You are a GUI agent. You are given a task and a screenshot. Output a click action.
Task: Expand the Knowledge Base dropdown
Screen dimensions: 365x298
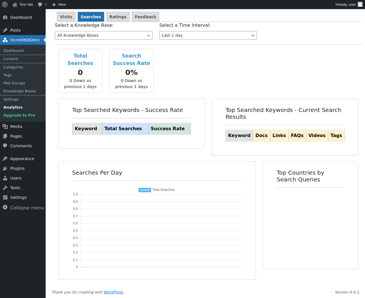point(104,35)
